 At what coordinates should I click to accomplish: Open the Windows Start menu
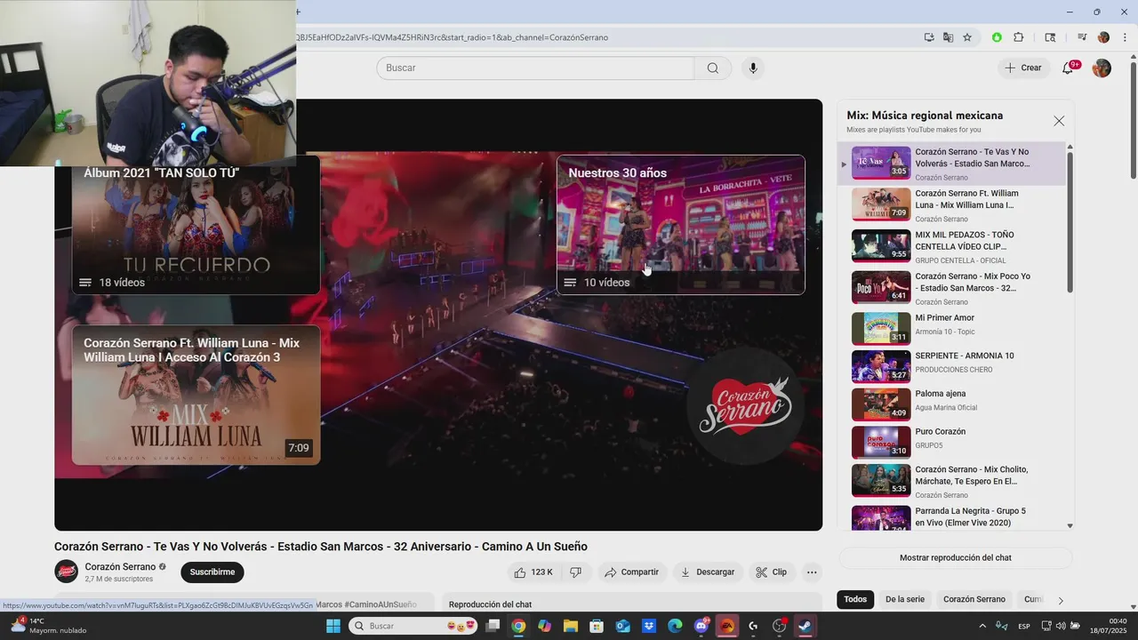point(333,626)
